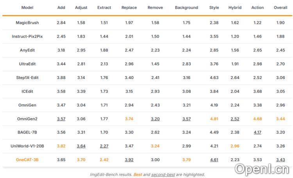This screenshot has width=293, height=178.
Task: Click the Model column header
Action: (x=27, y=8)
